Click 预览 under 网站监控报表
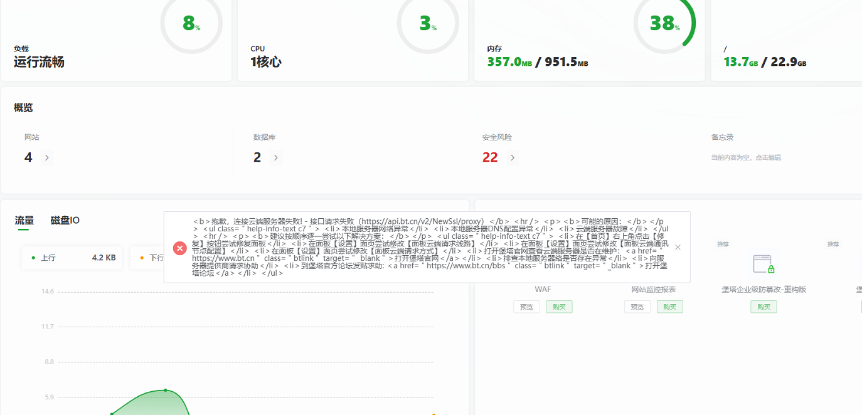Screen dimensions: 862x415 (637, 307)
